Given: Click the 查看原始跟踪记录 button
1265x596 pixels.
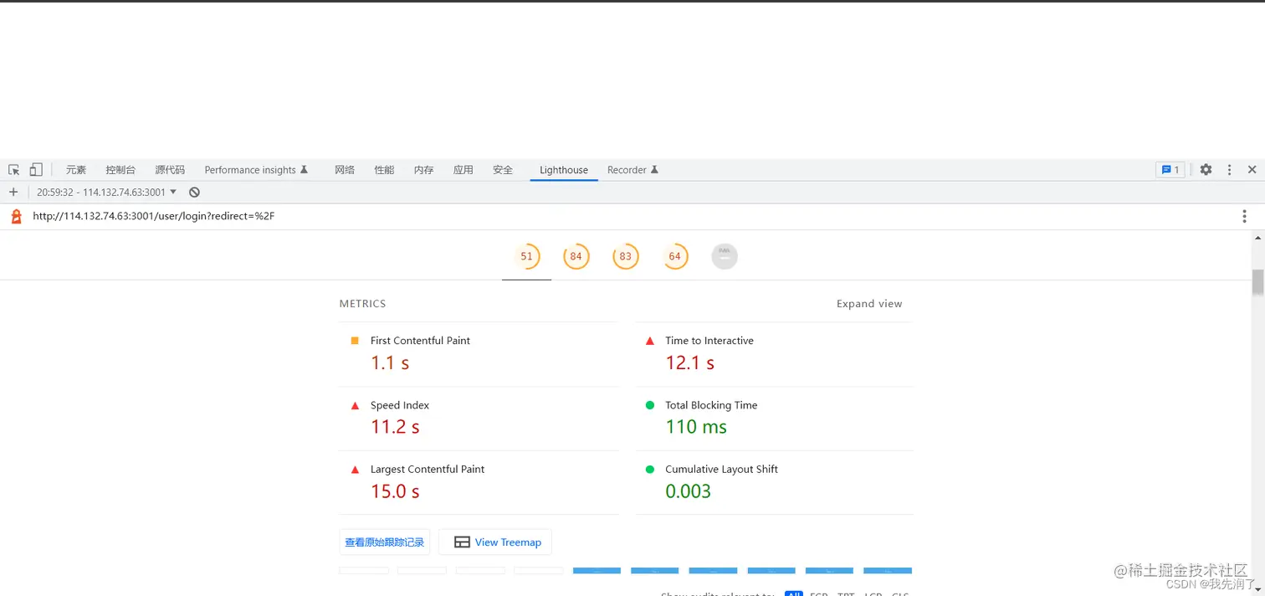Looking at the screenshot, I should click(385, 542).
